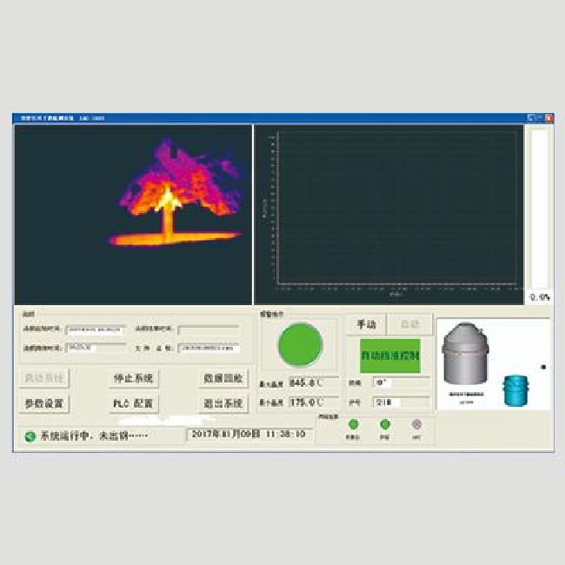The height and width of the screenshot is (565, 565).
Task: Click the gray network status light
Action: 416,424
